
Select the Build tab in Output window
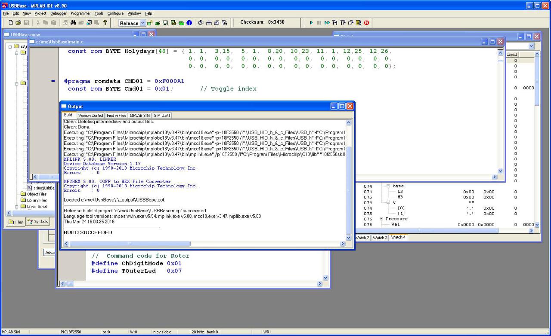(x=68, y=115)
